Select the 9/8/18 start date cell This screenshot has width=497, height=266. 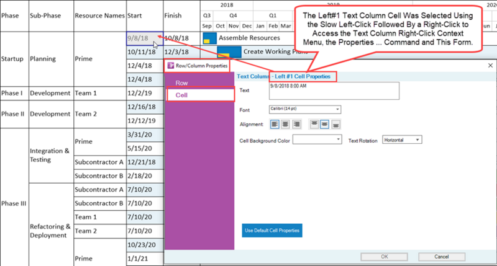[x=145, y=38]
